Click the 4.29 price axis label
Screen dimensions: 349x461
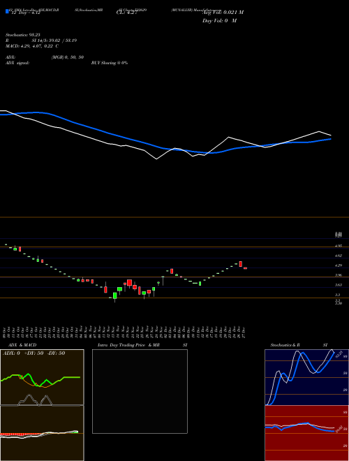coord(339,265)
